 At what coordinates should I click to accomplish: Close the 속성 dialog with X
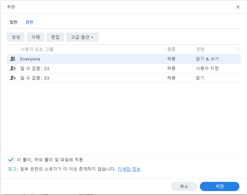point(238,7)
